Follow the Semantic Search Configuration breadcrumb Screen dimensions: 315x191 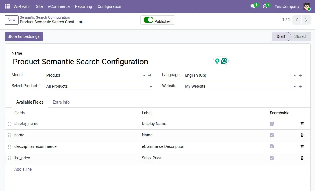(45, 17)
